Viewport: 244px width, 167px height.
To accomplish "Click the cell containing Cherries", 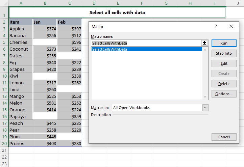I will click(21, 43).
